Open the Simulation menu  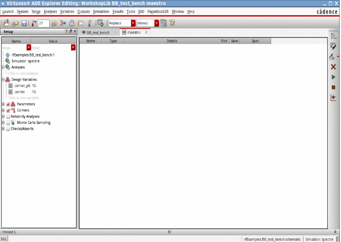click(x=101, y=11)
